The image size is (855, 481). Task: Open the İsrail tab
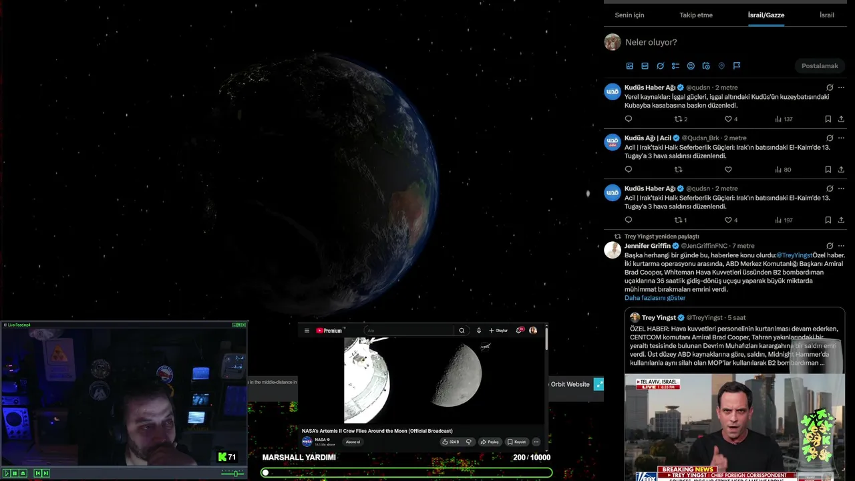click(827, 15)
